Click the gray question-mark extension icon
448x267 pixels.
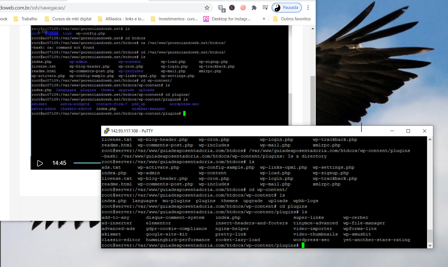click(x=221, y=8)
